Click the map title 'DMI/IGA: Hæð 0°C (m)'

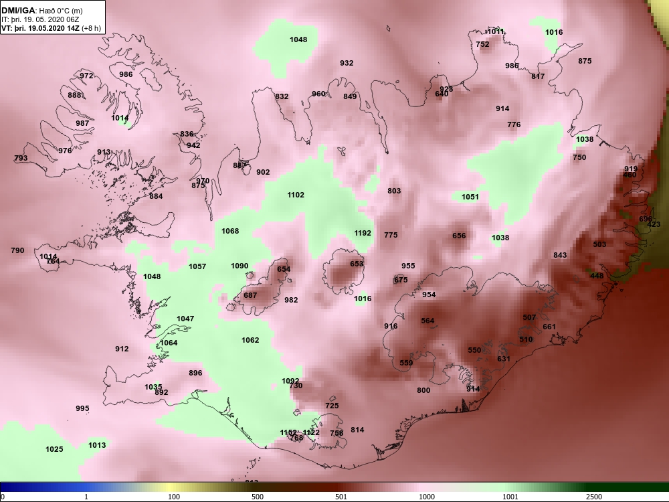tap(41, 11)
